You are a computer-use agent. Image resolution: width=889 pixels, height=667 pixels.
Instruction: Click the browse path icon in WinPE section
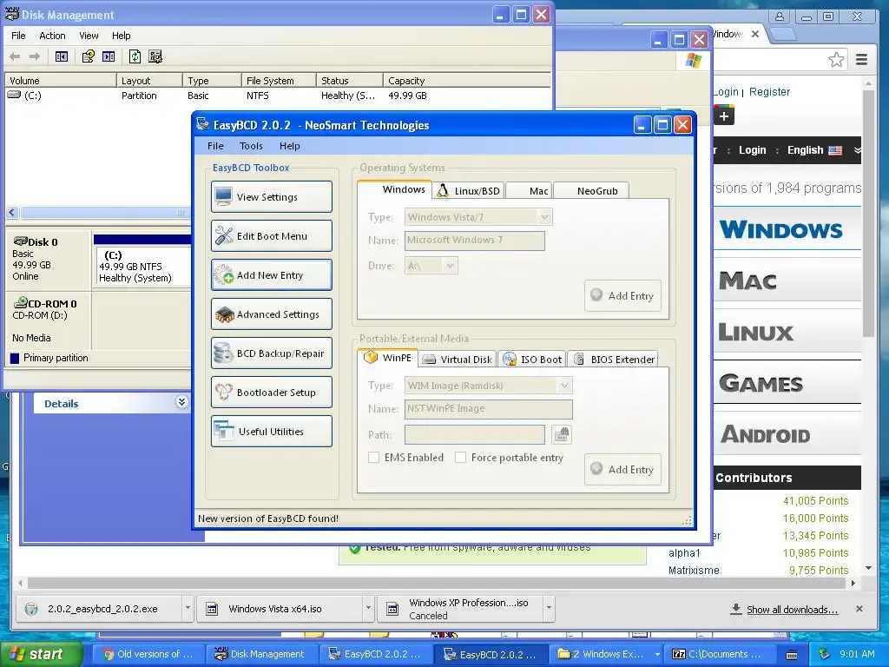(562, 435)
